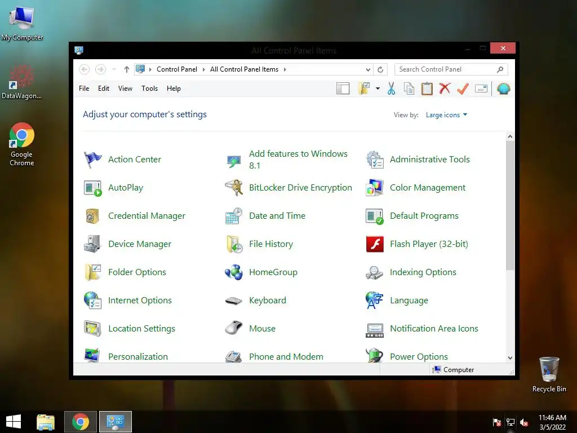
Task: Open File Explorer from the taskbar
Action: (x=46, y=422)
